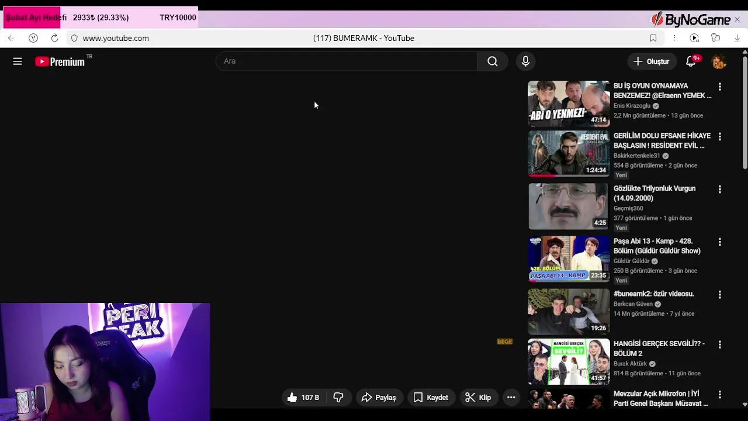This screenshot has width=748, height=421.
Task: Open the notifications bell
Action: 691,61
